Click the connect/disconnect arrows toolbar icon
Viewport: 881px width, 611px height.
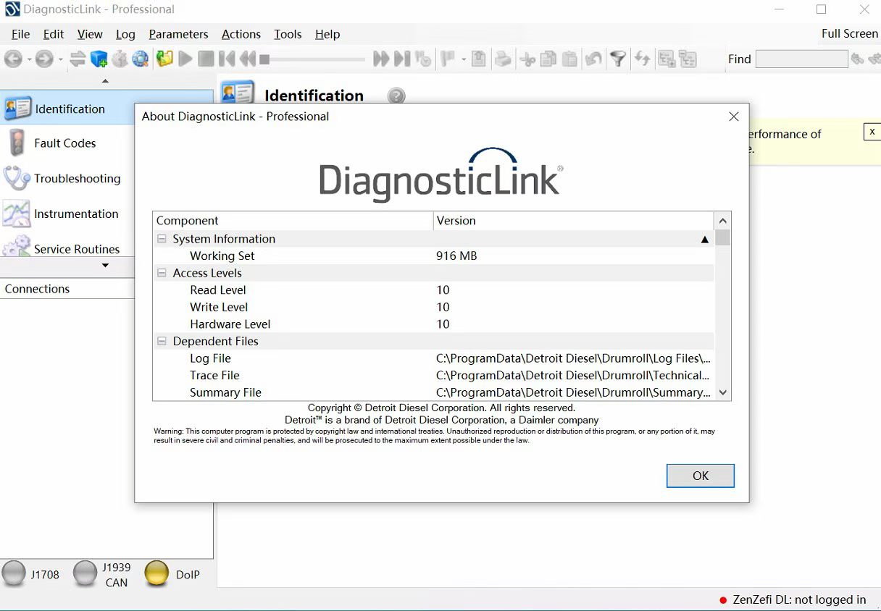tap(78, 59)
